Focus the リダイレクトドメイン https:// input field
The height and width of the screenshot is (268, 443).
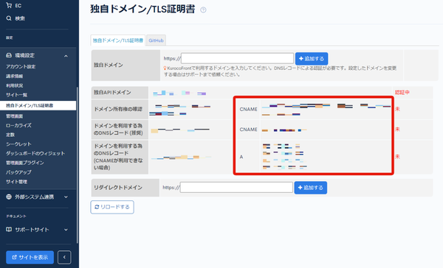pyautogui.click(x=236, y=188)
